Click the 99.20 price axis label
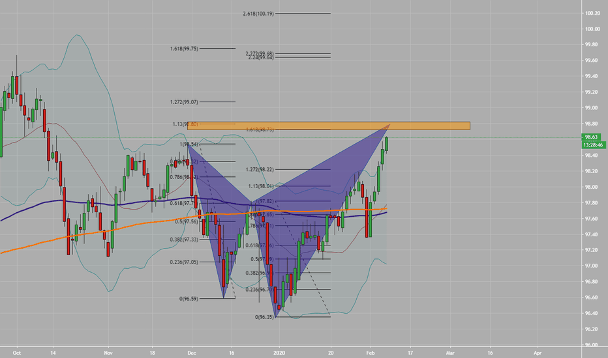 point(591,92)
